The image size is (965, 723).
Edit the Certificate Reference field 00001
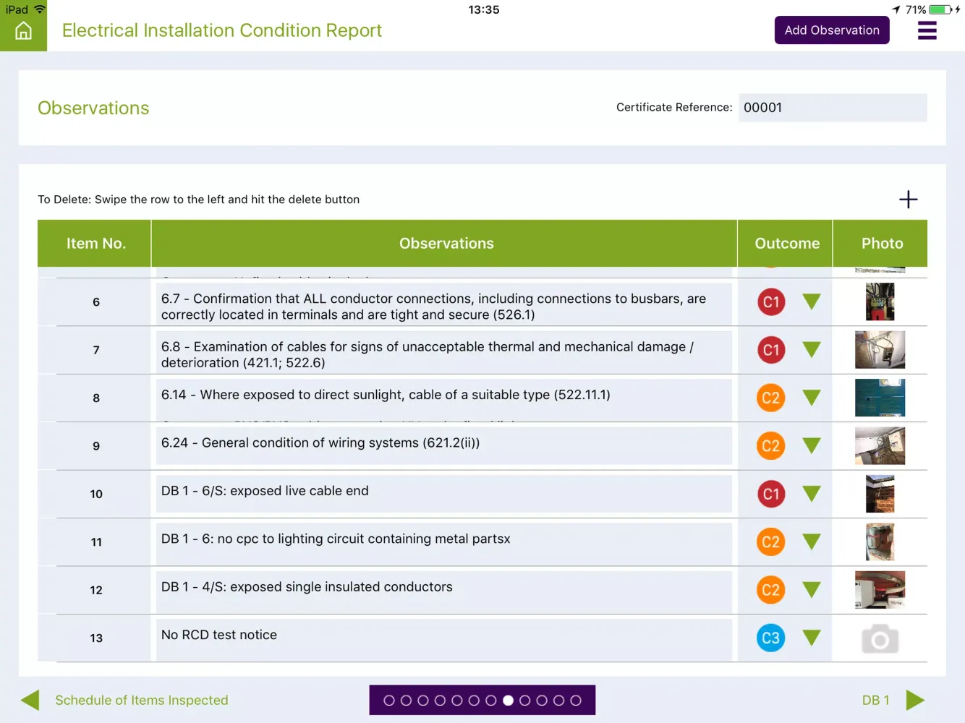pyautogui.click(x=833, y=108)
